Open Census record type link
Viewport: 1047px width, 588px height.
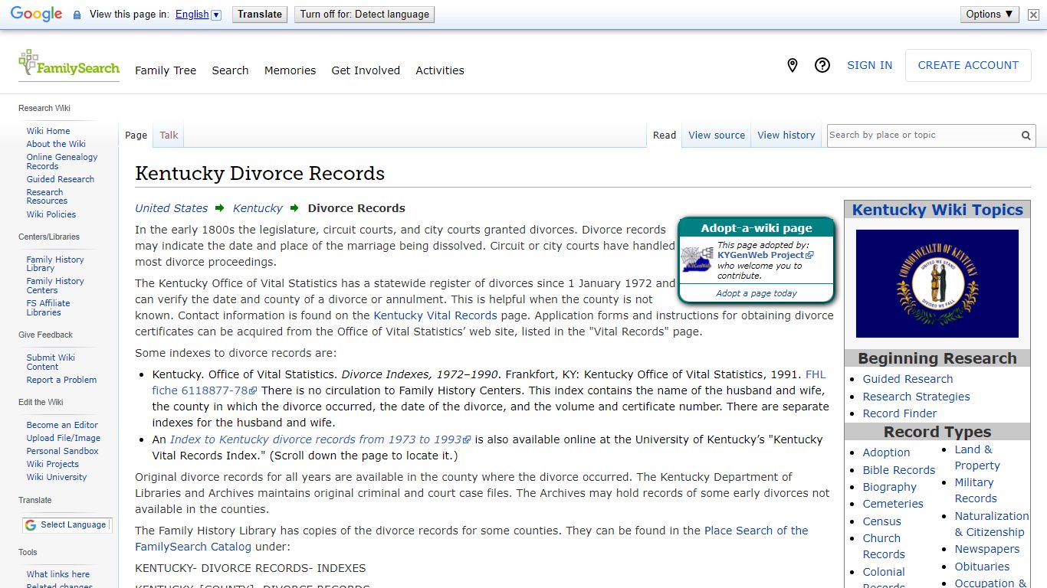click(x=881, y=521)
